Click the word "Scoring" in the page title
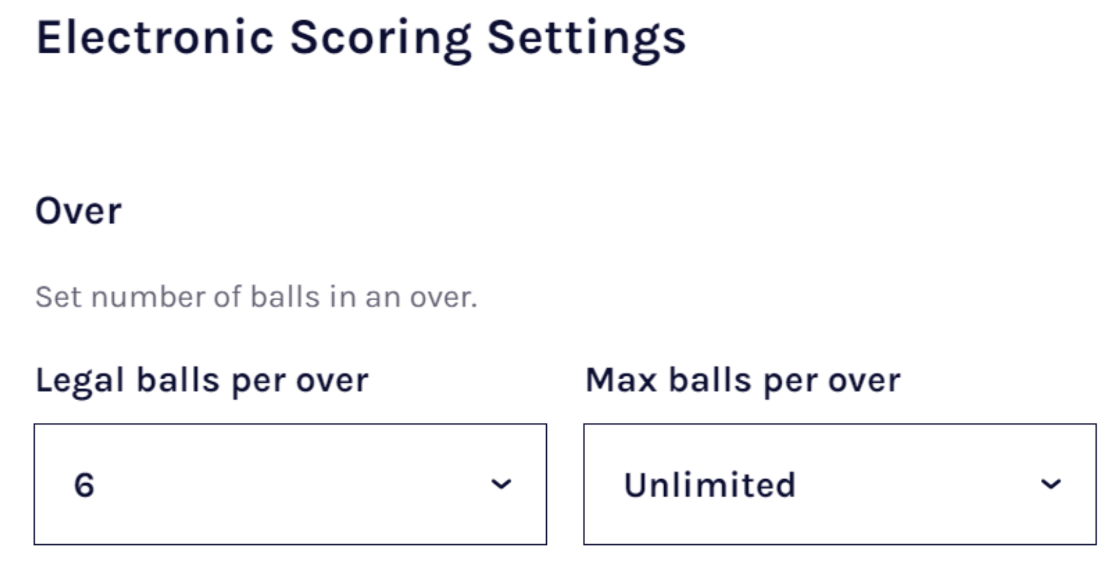This screenshot has height=564, width=1117. click(x=380, y=38)
